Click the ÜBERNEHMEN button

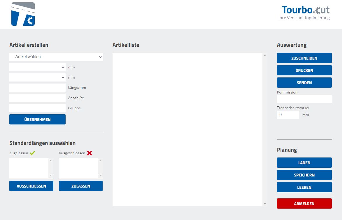point(38,119)
